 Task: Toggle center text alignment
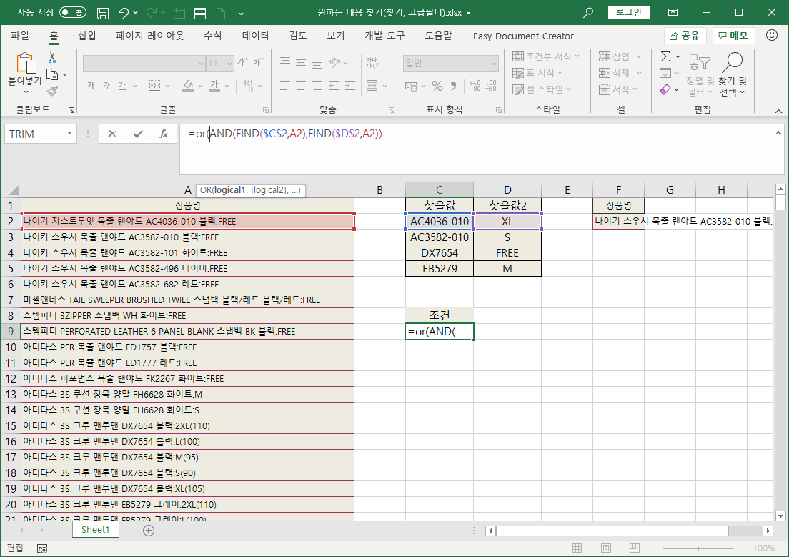point(301,86)
